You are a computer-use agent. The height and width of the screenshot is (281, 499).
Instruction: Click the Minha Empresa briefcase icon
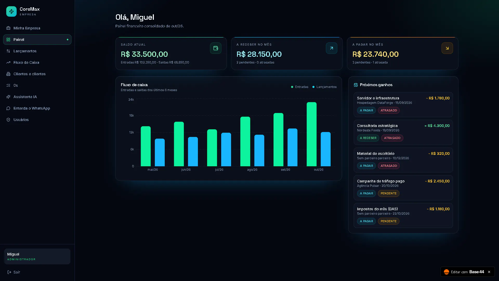(x=8, y=28)
